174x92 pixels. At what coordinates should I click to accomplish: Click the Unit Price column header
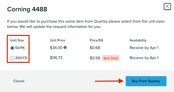[58, 40]
